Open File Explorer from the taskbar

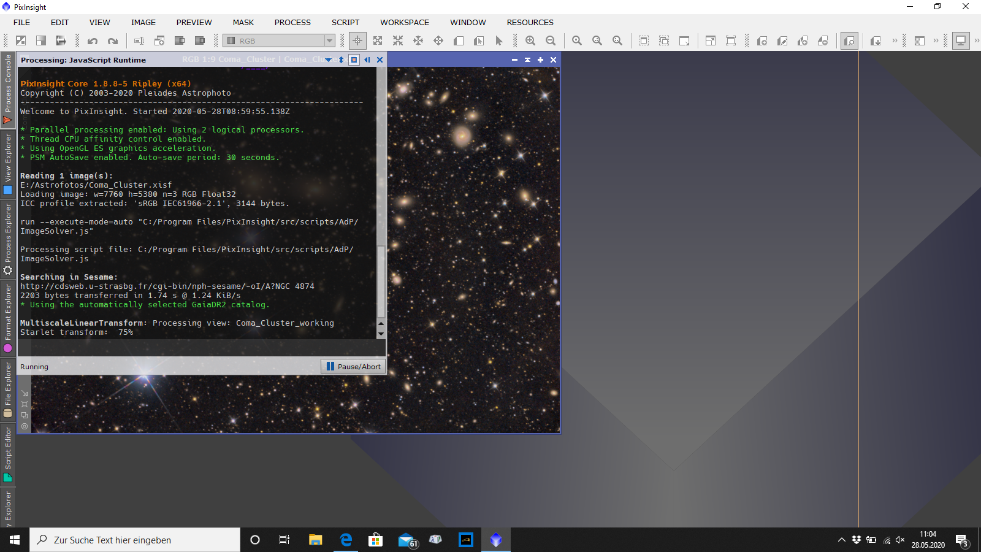pos(315,540)
